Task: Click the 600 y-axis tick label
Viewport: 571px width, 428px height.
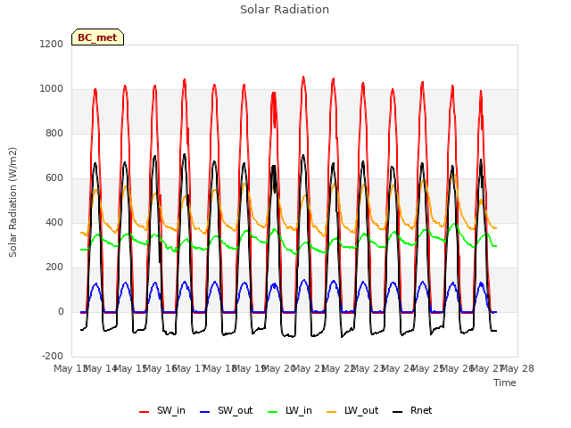Action: [54, 178]
